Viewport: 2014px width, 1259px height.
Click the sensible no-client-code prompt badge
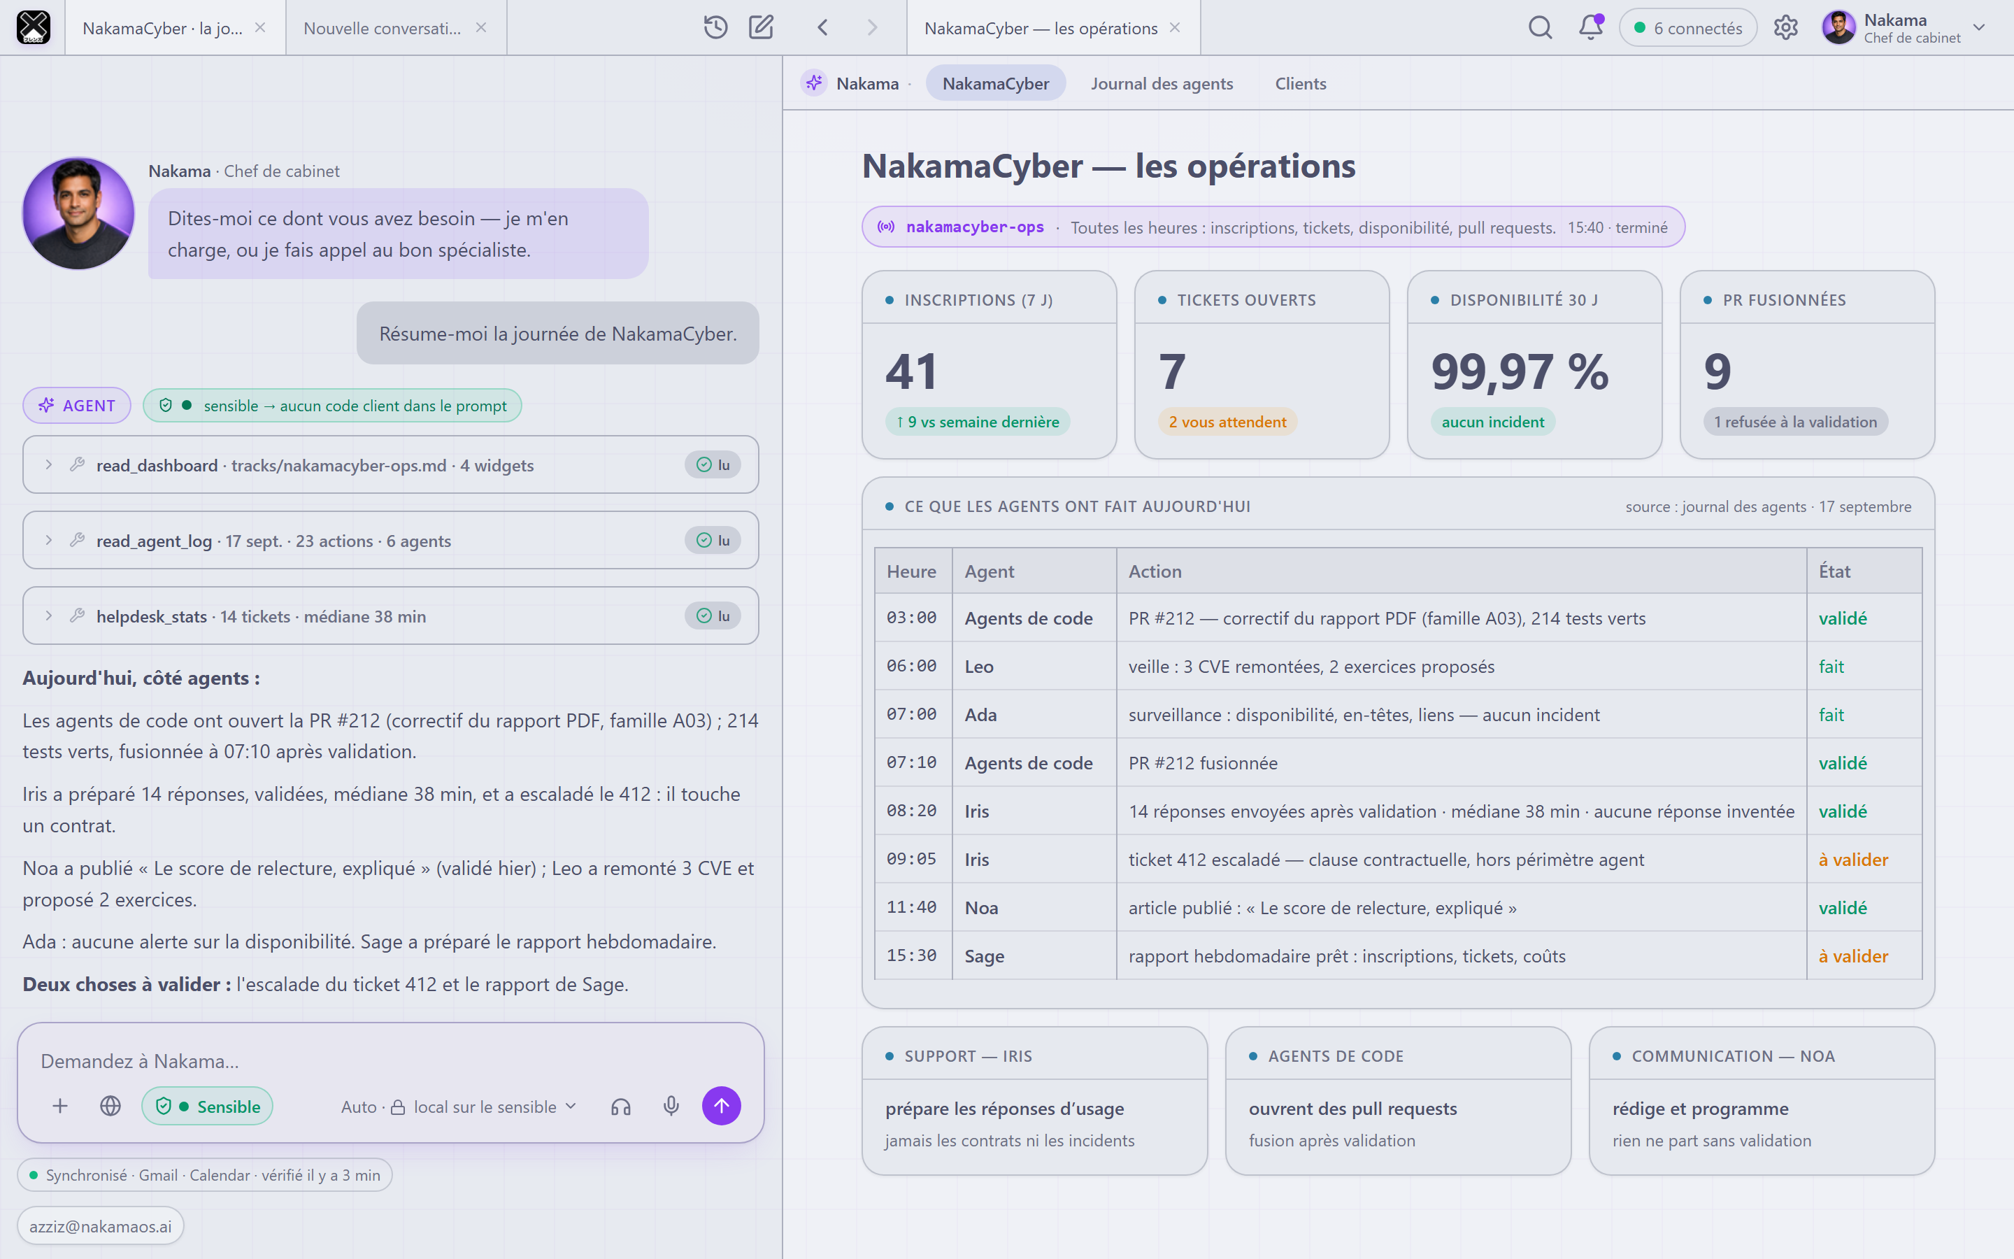click(x=332, y=406)
